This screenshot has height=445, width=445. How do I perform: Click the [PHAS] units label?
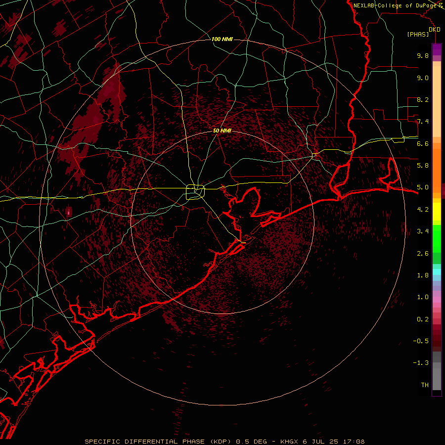point(418,34)
